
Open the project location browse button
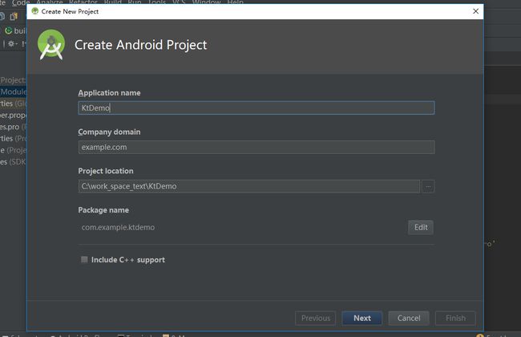[428, 186]
